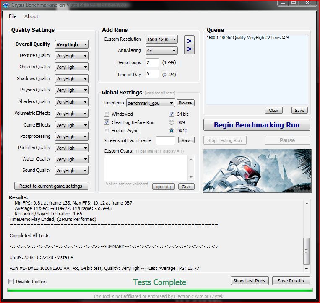The height and width of the screenshot is (303, 320).
Task: Open the Overall Quality dropdown
Action: pyautogui.click(x=72, y=44)
